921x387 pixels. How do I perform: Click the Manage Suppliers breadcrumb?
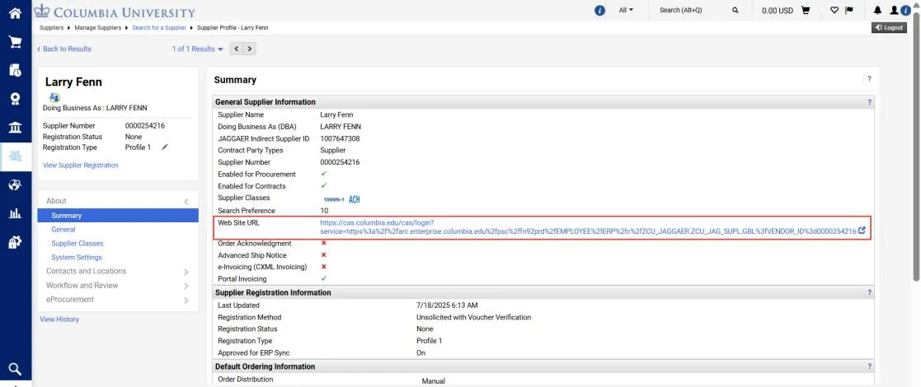97,27
